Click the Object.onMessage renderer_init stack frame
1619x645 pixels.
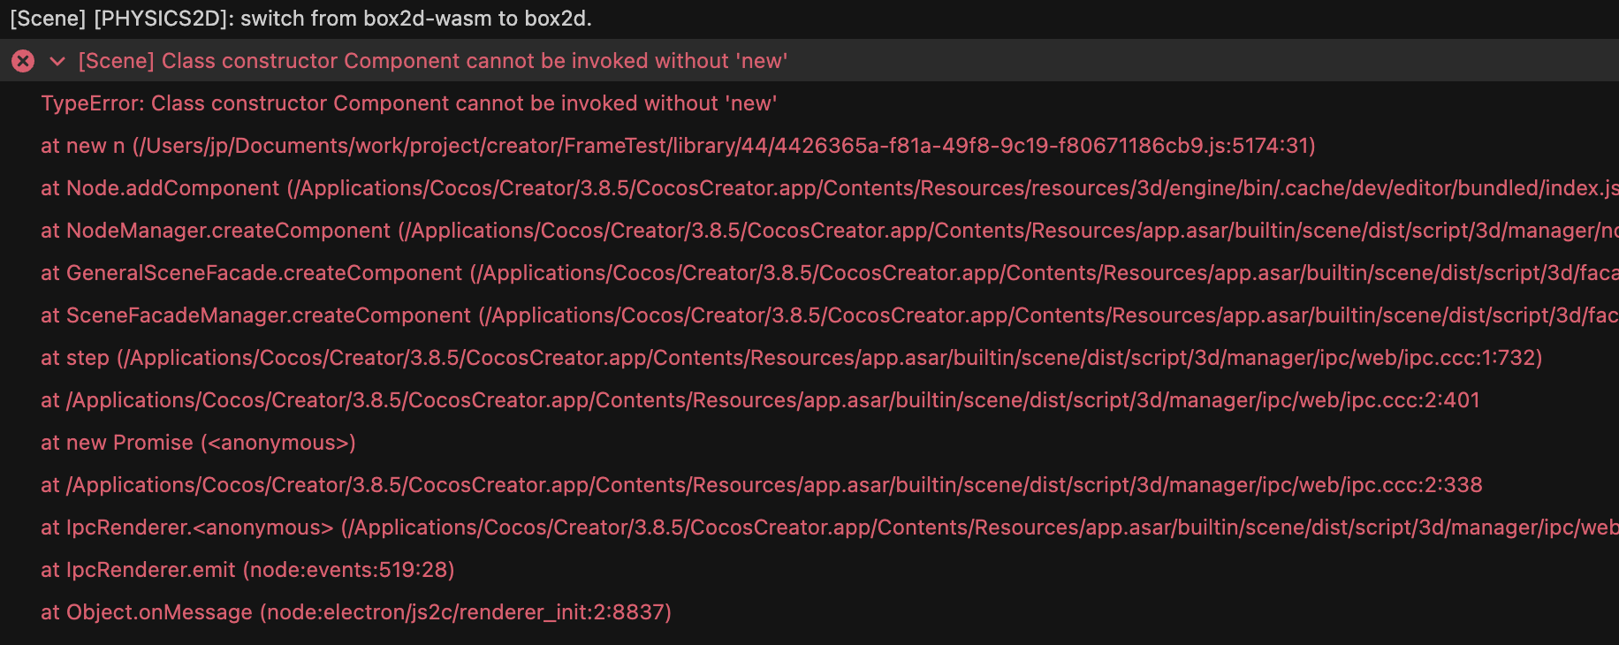355,612
